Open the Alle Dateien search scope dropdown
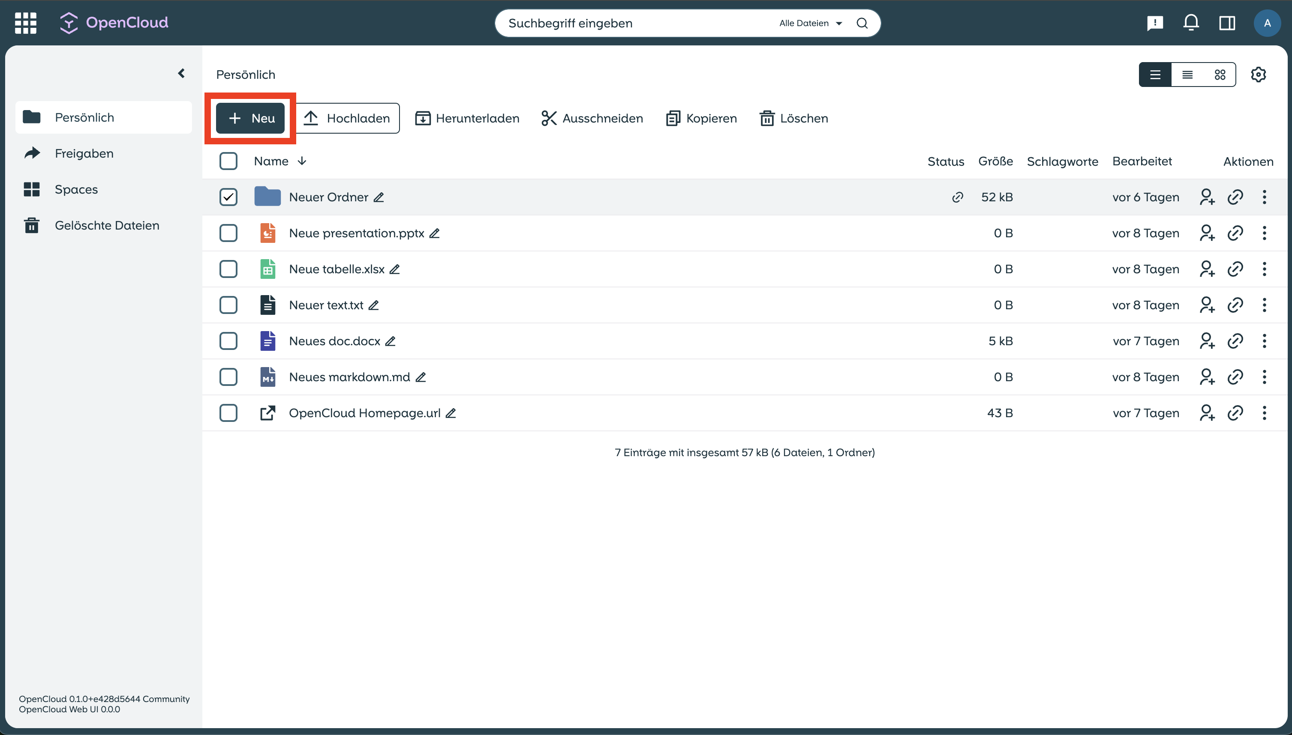 click(811, 23)
